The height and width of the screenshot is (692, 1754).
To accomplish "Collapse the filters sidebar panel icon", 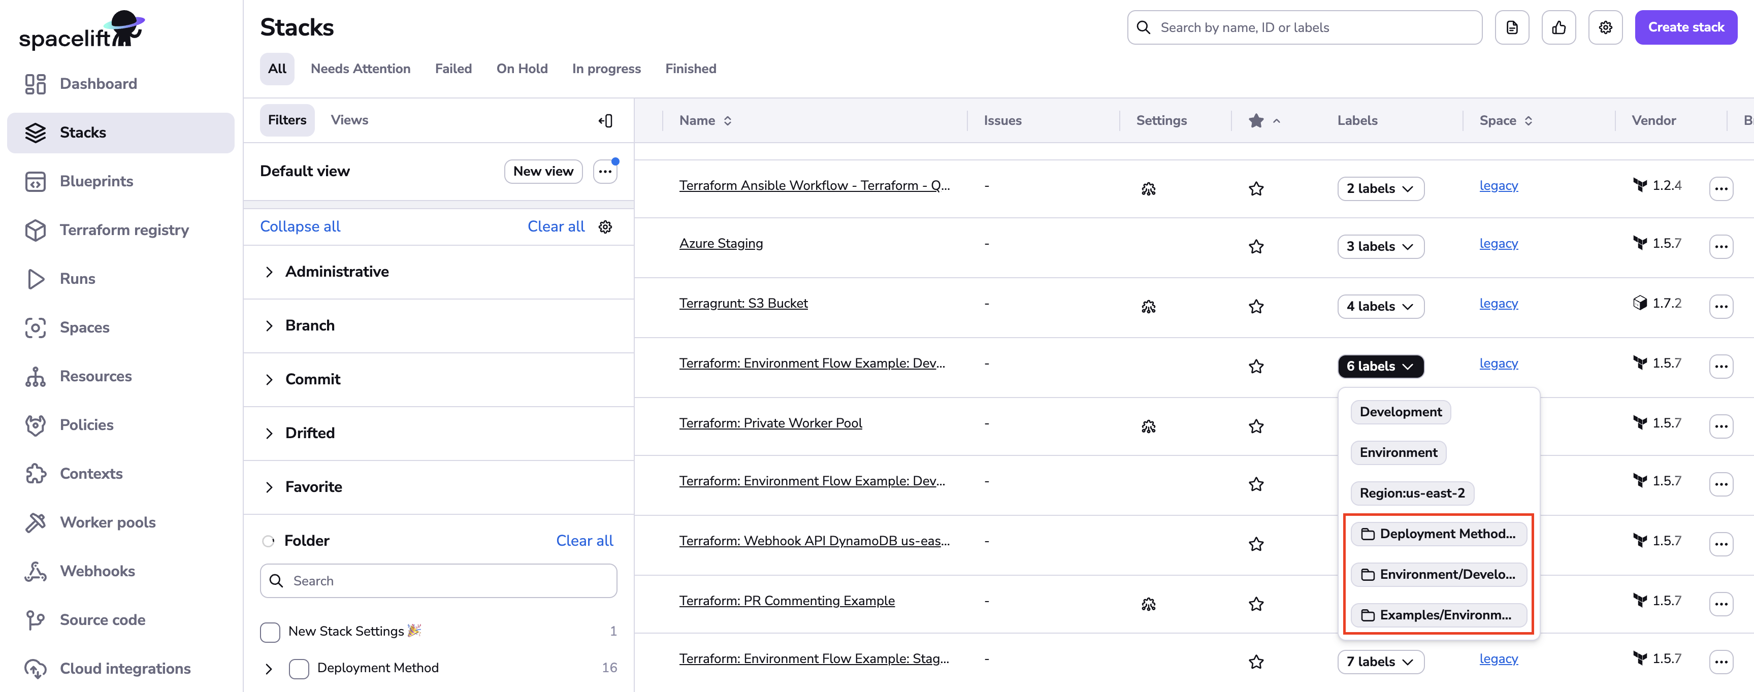I will [605, 120].
